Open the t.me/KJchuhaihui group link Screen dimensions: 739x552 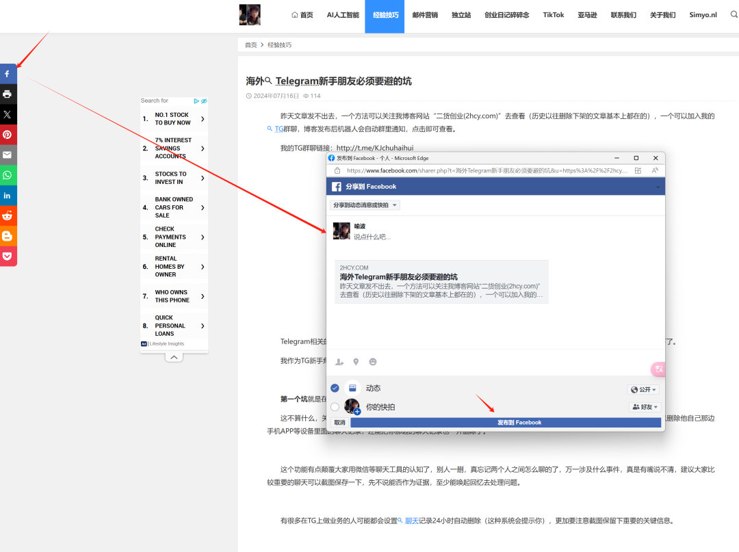pos(375,148)
